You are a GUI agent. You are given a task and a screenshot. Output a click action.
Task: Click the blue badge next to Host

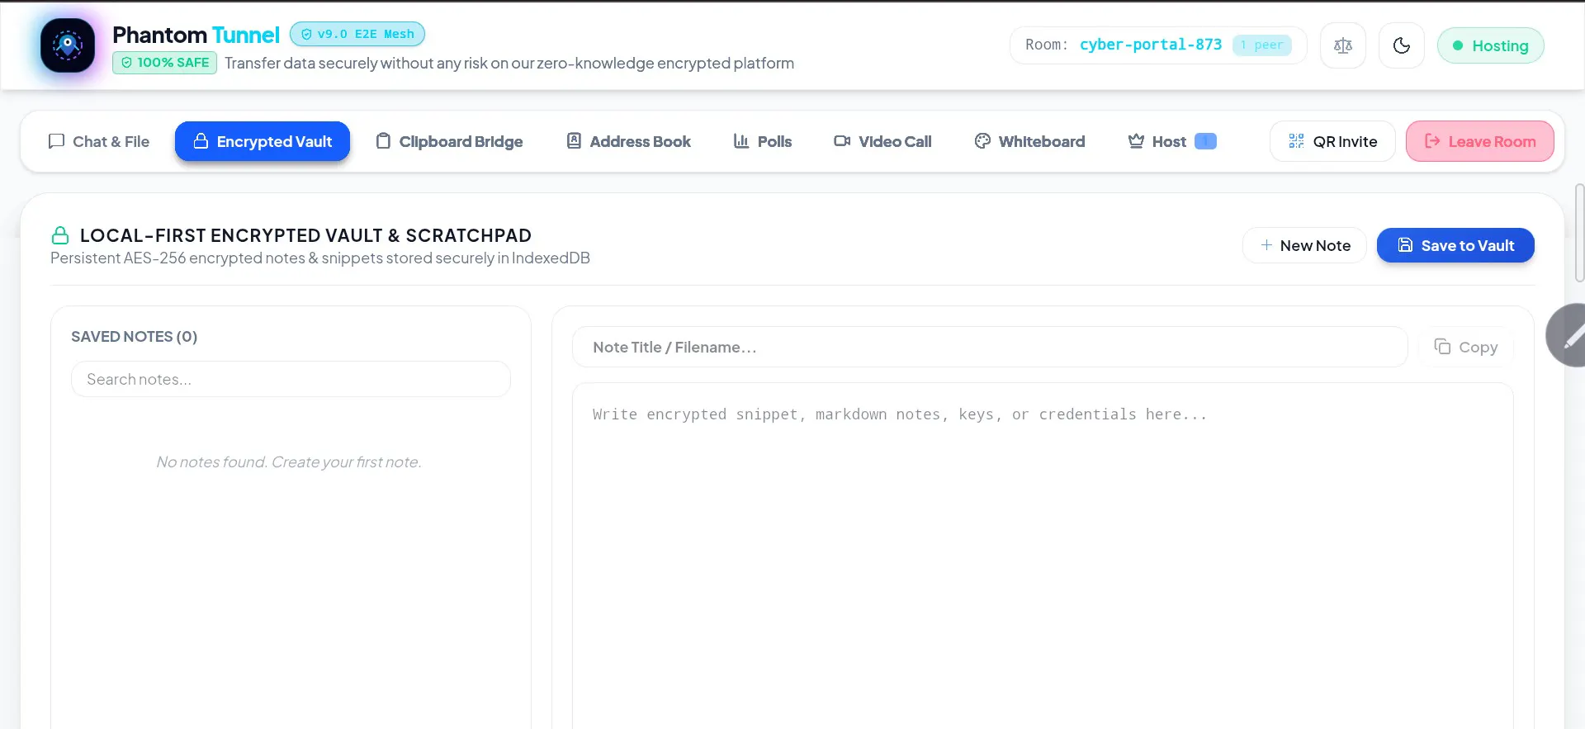coord(1205,141)
